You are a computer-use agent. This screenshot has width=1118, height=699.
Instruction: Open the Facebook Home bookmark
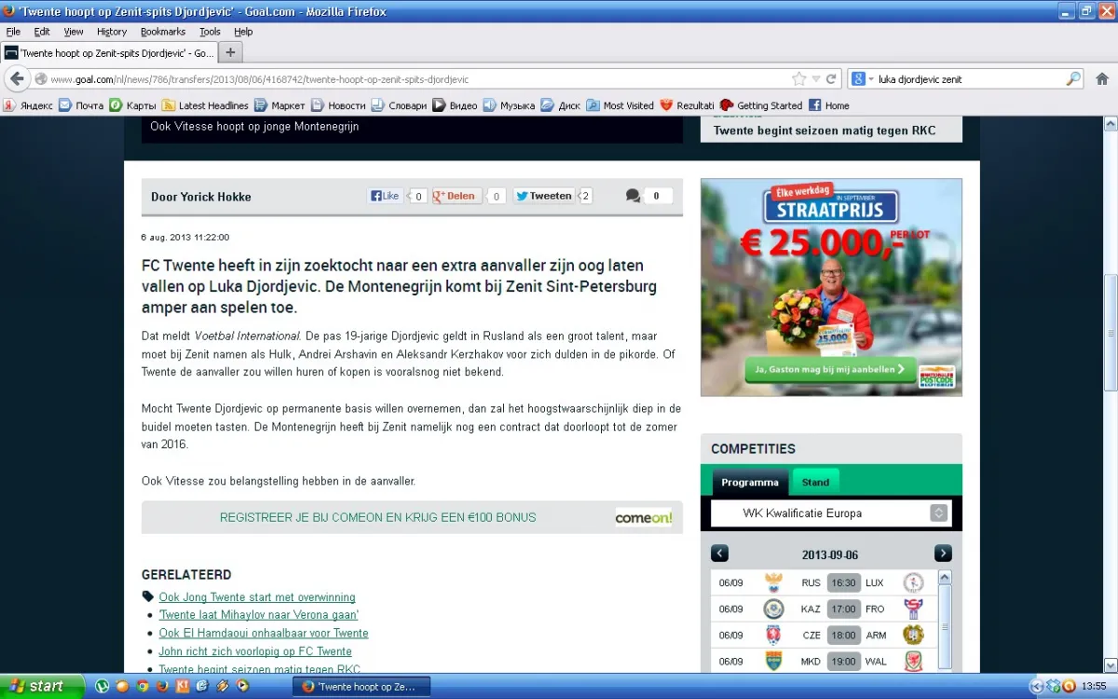829,105
